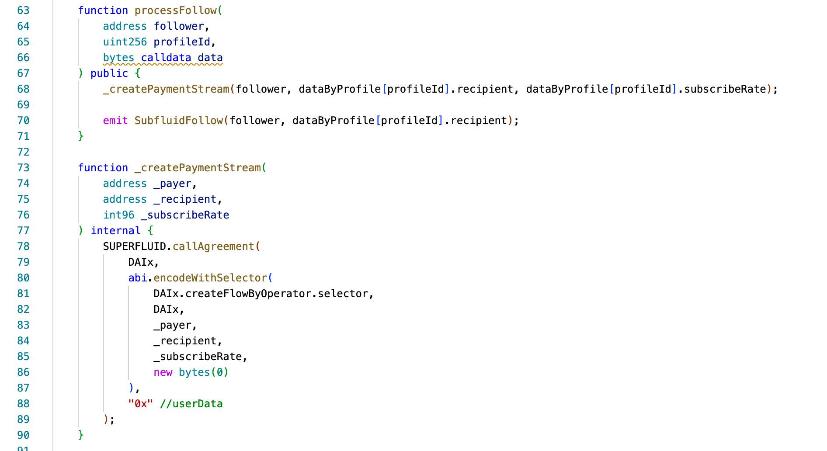
Task: Click the underlined 'bytes calldata data' parameter
Action: pyautogui.click(x=163, y=58)
